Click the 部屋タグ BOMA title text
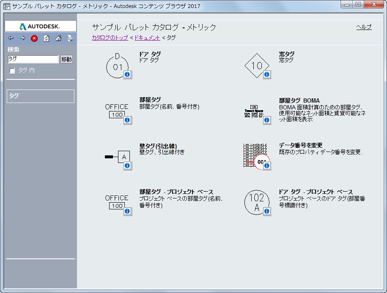 pyautogui.click(x=299, y=100)
